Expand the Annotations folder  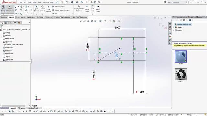coord(1,39)
